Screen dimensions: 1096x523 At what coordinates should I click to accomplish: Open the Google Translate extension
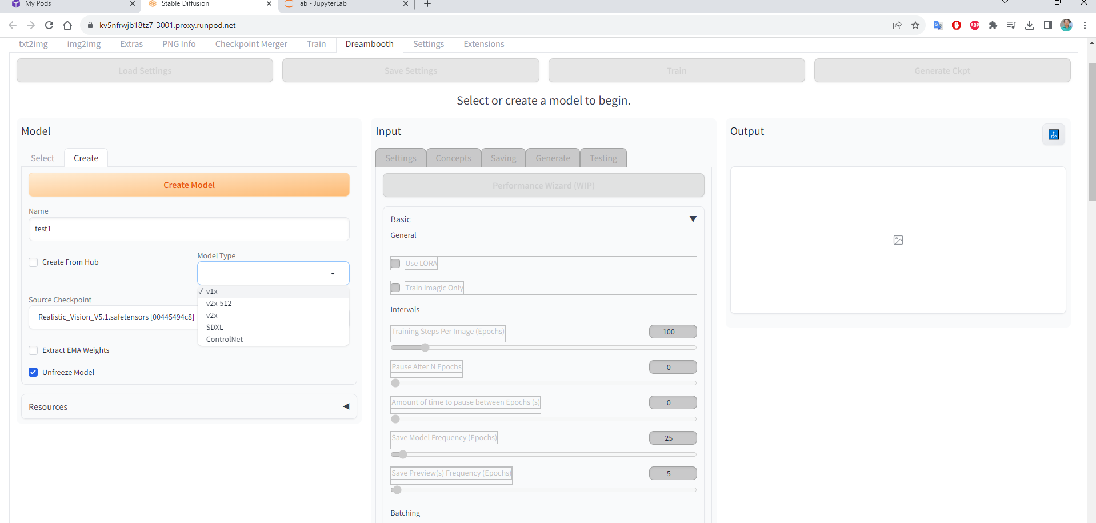pos(938,25)
